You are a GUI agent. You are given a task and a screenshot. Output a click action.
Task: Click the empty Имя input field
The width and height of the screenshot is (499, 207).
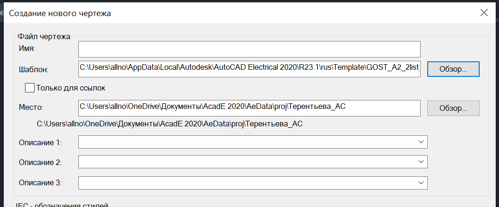point(249,49)
